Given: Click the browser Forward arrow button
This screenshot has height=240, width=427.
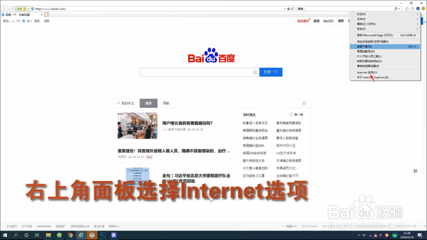Looking at the screenshot, I should click(12, 9).
